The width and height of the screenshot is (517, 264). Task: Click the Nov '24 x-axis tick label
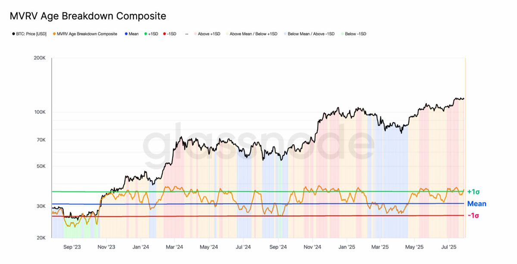pyautogui.click(x=312, y=247)
